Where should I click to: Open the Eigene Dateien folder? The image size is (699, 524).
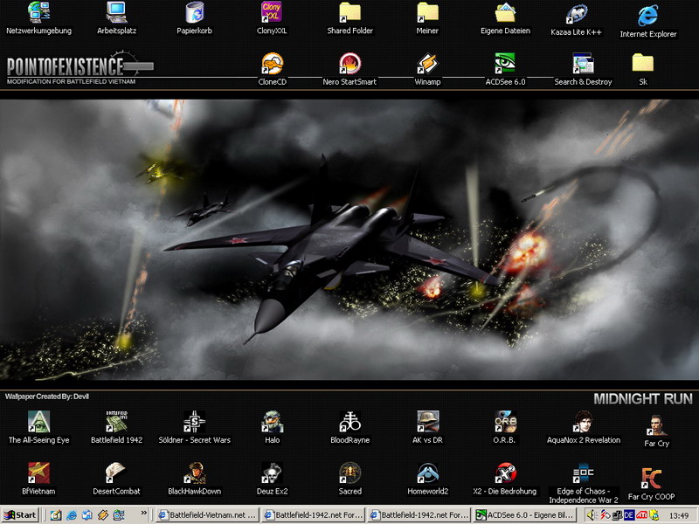[x=506, y=18]
